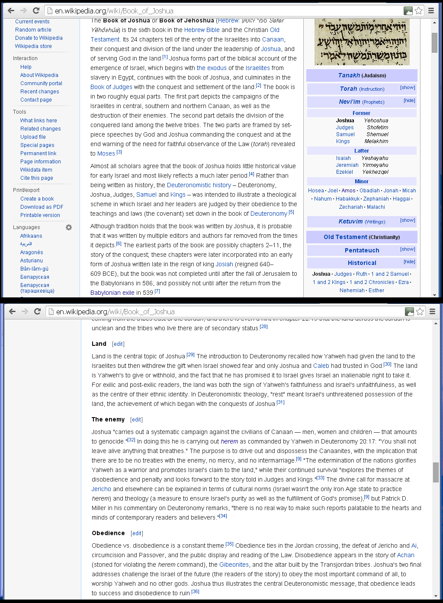Click scroll up arrow in bottom window

[x=436, y=322]
